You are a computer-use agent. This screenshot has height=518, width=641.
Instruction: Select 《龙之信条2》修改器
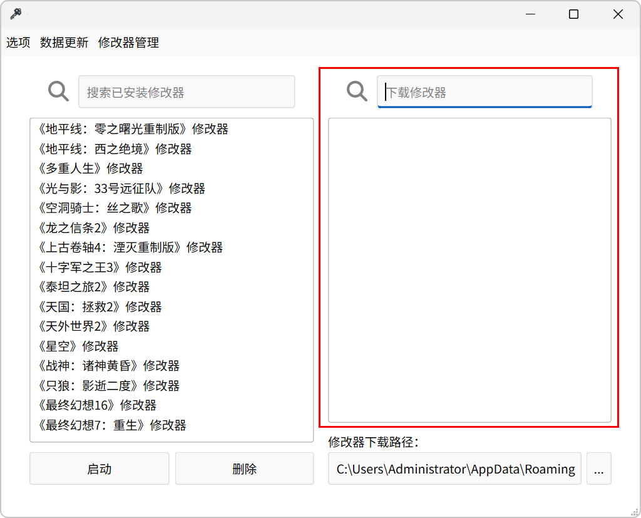[x=172, y=228]
